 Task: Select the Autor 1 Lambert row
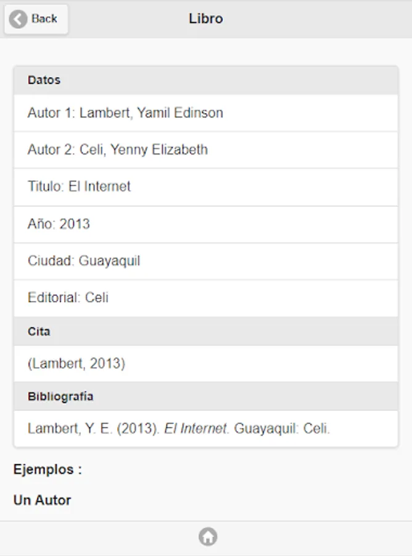[125, 113]
